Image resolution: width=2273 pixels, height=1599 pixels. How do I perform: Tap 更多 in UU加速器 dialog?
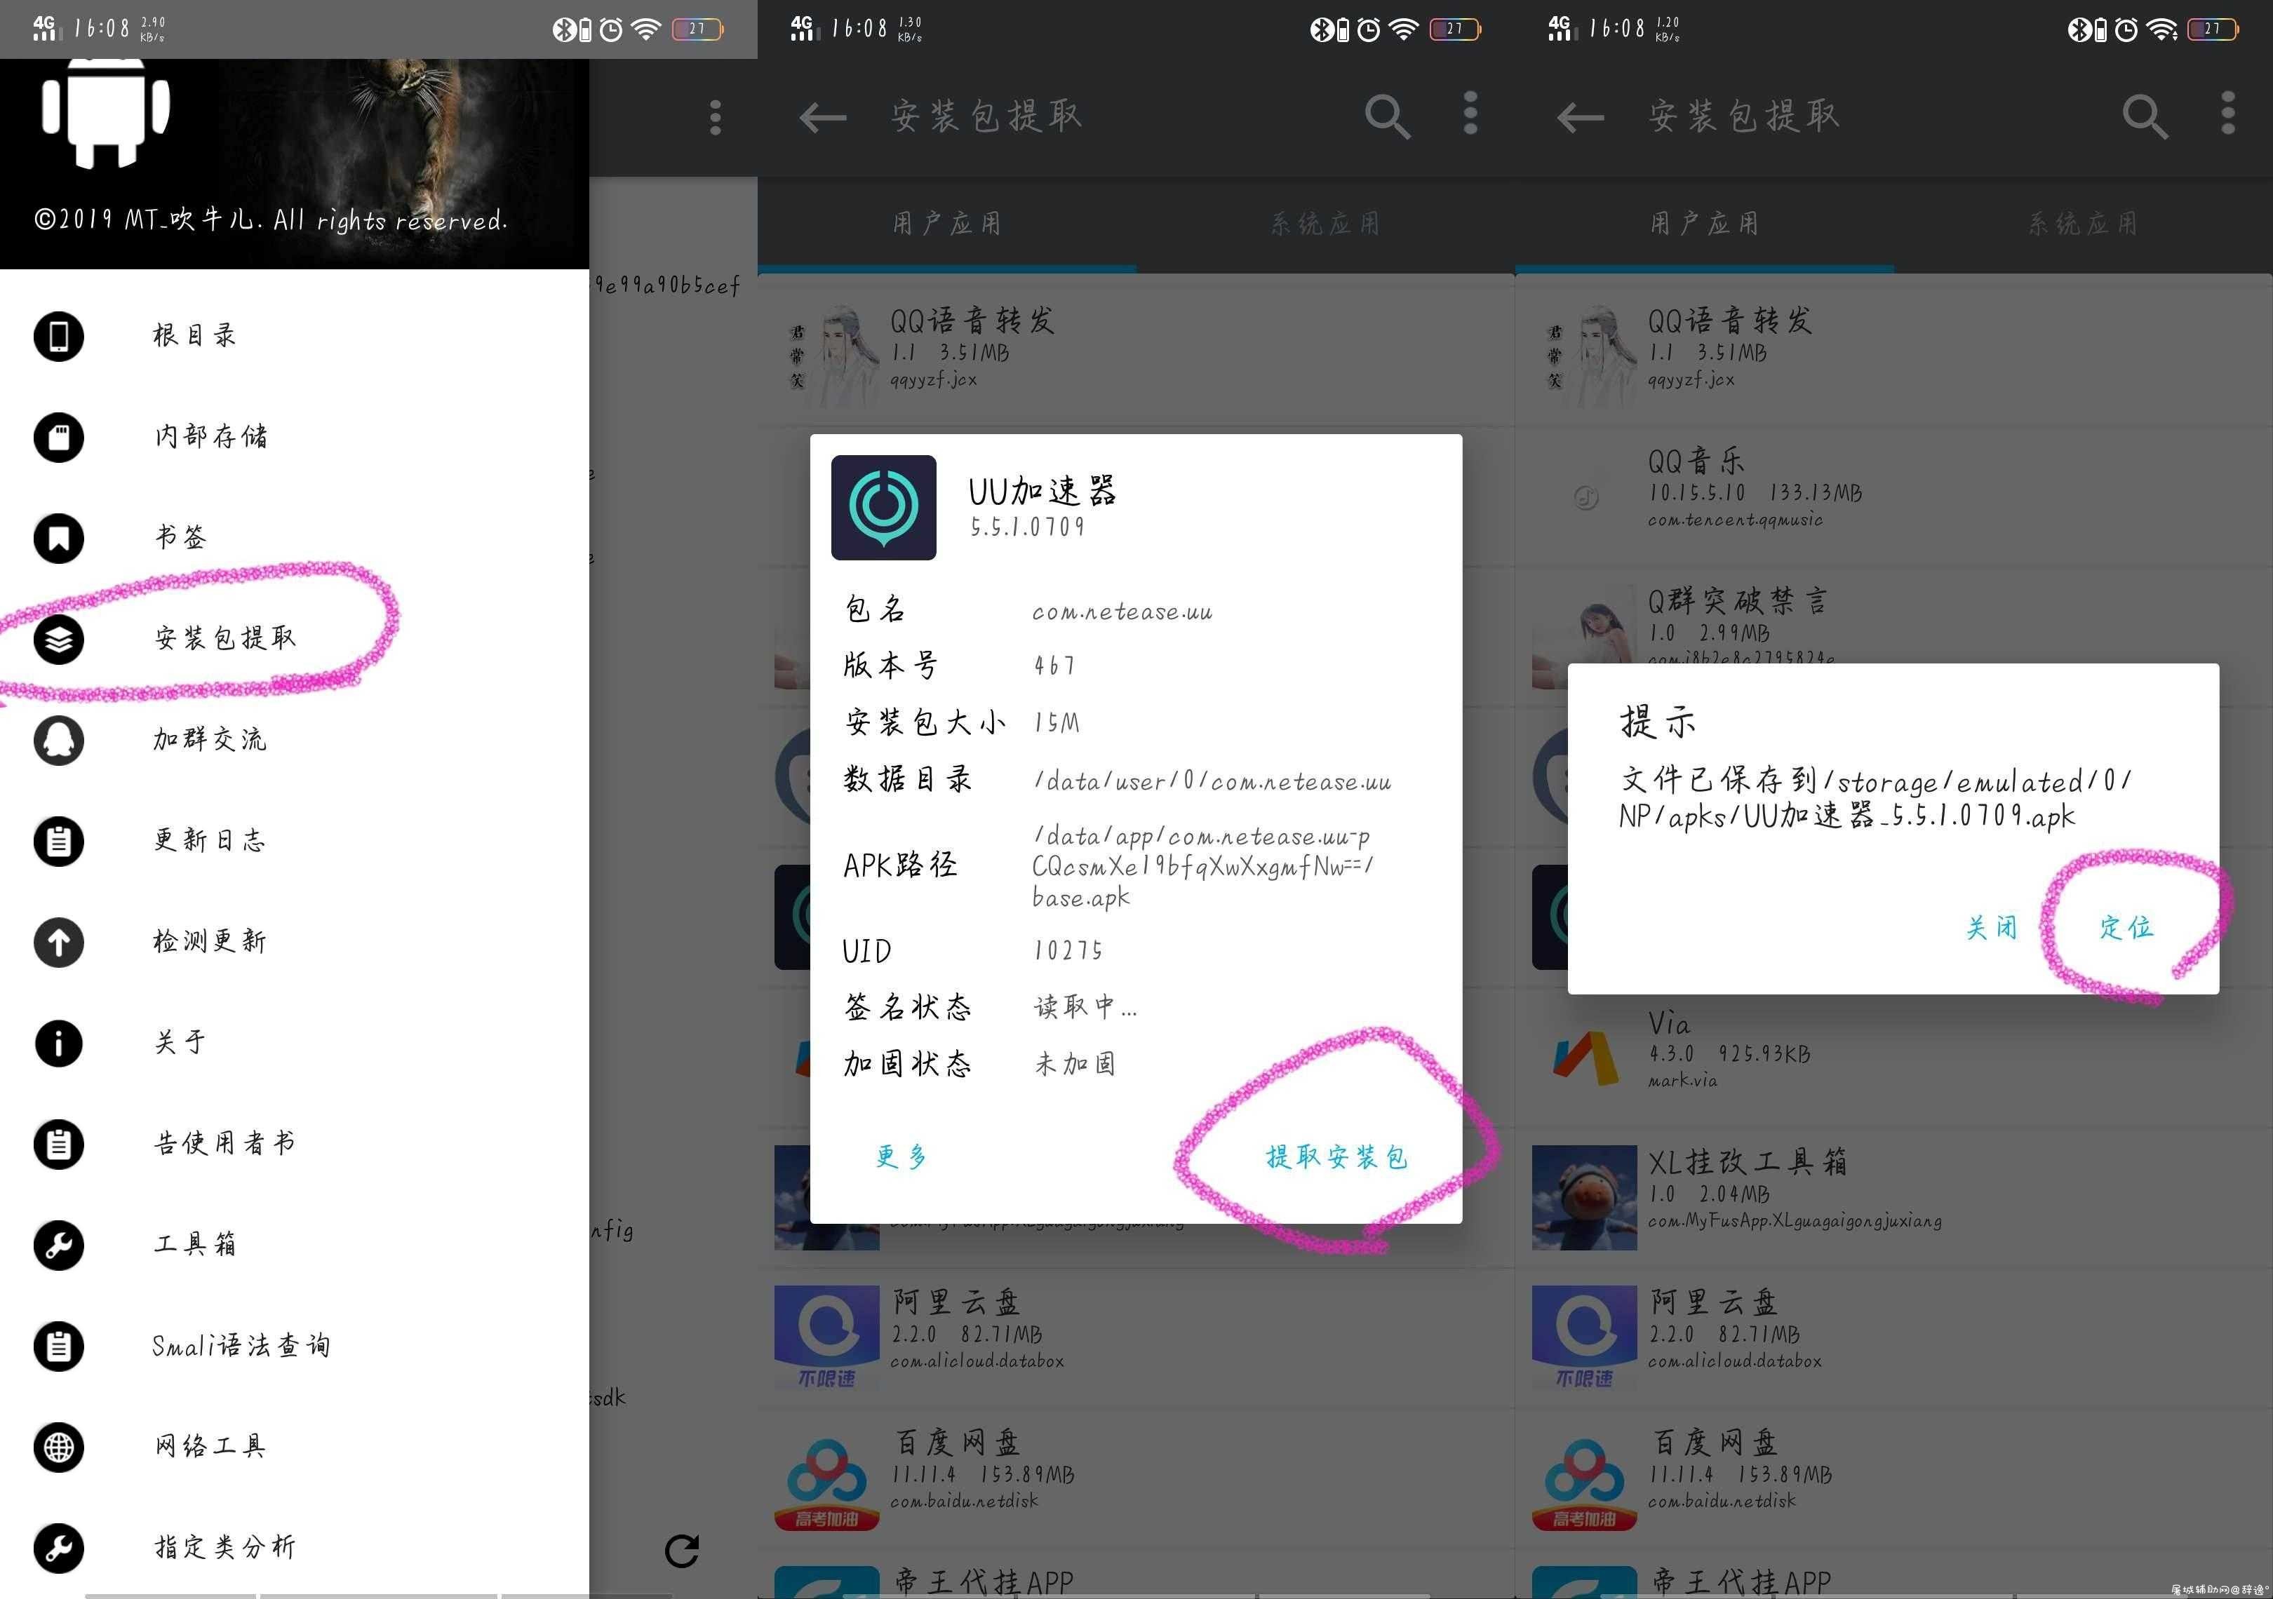[x=902, y=1156]
